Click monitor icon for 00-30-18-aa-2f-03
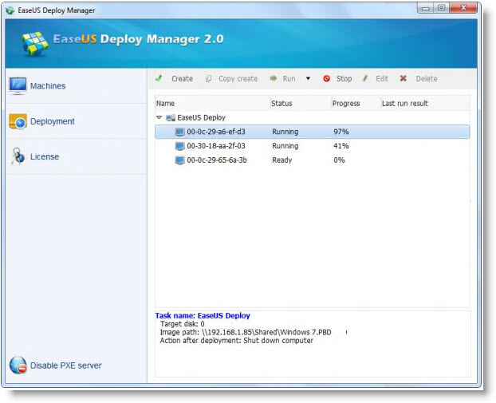The height and width of the screenshot is (403, 496). tap(179, 146)
